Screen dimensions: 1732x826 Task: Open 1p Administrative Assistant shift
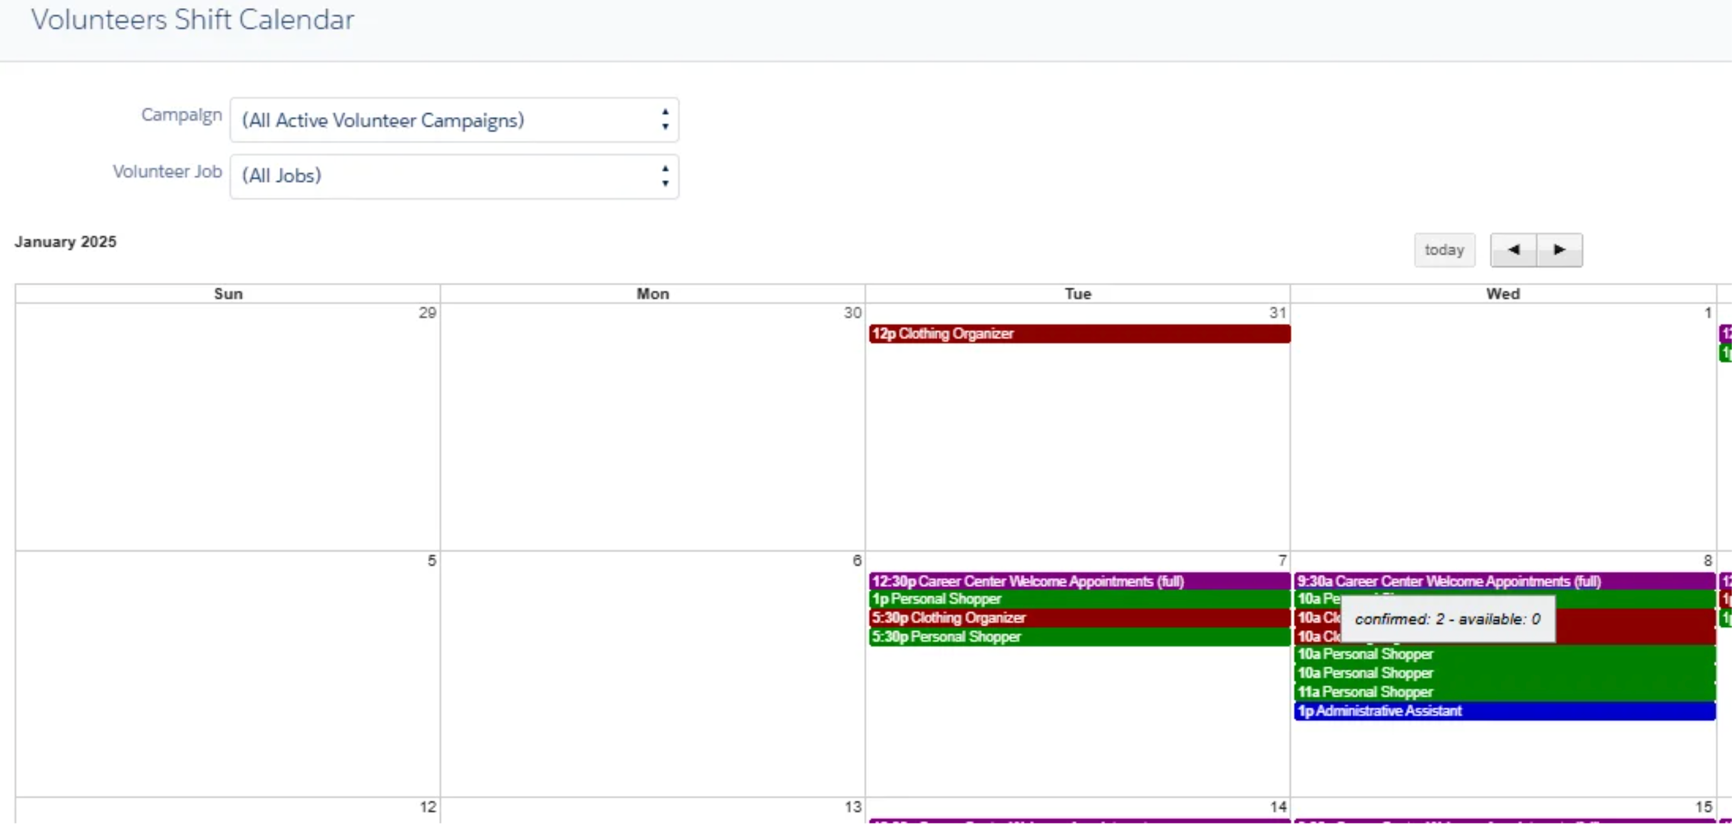1505,711
